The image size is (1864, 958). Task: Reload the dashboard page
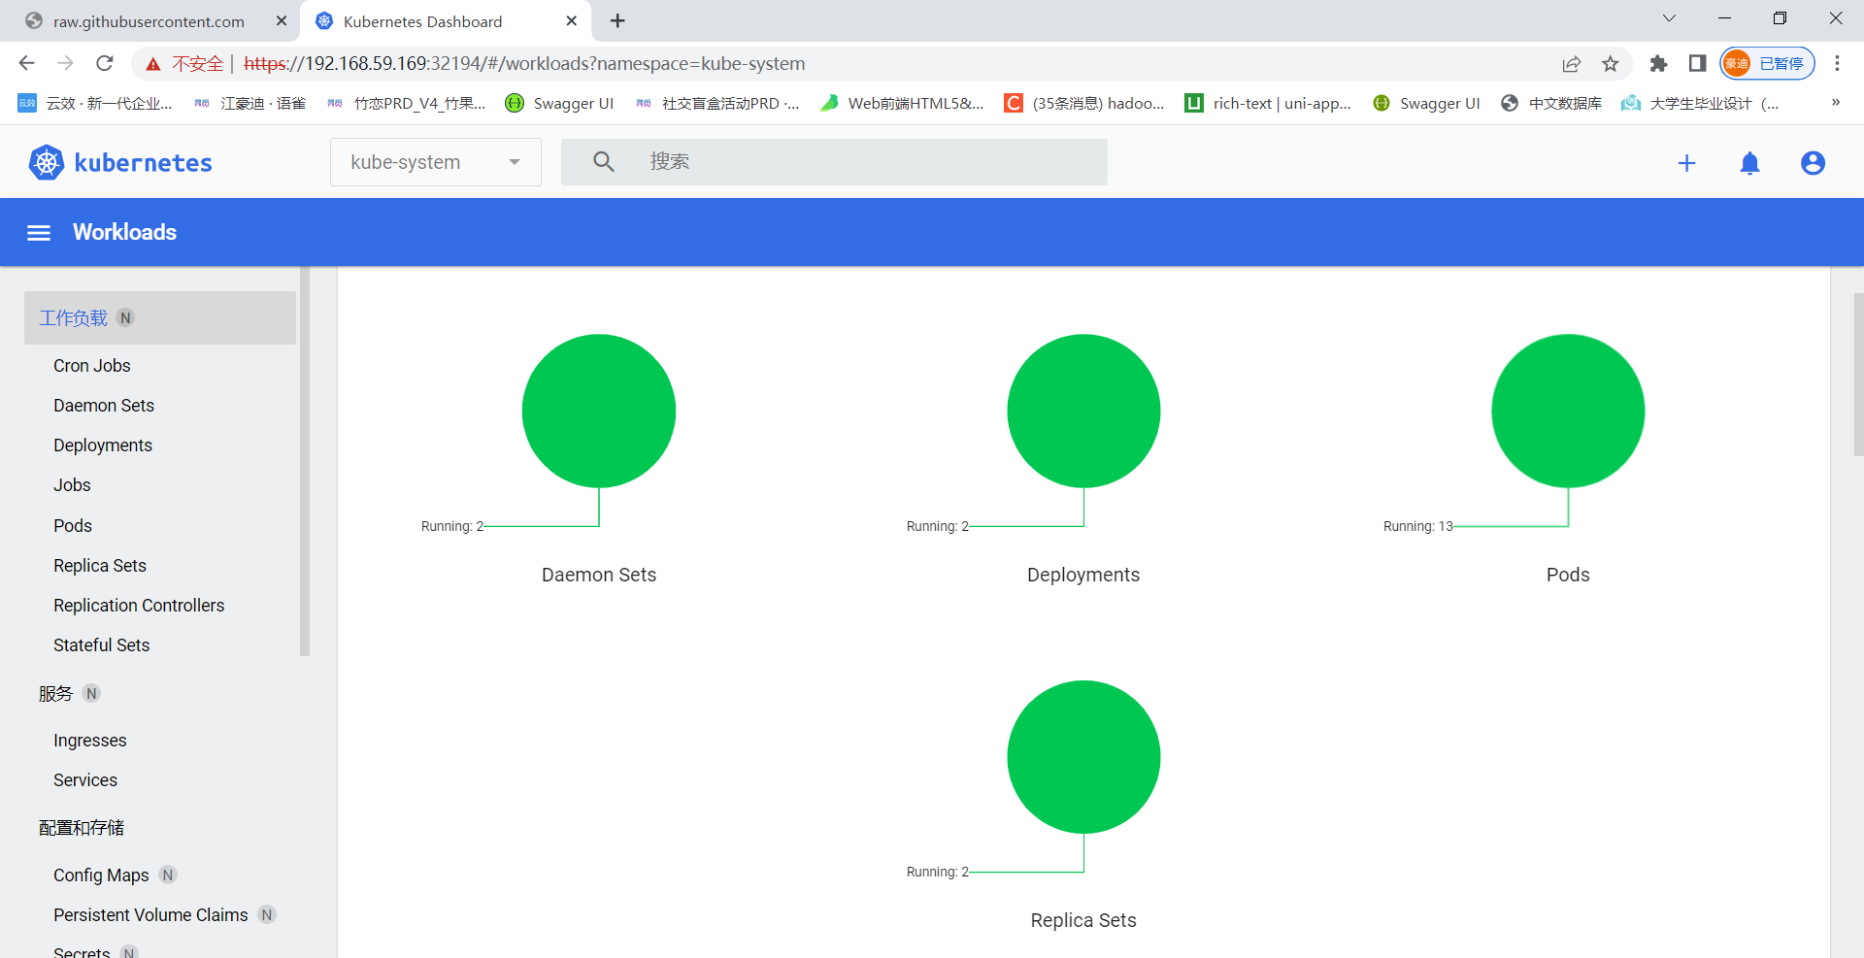(105, 64)
